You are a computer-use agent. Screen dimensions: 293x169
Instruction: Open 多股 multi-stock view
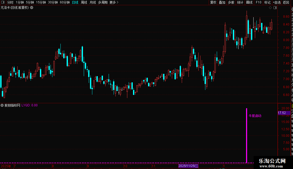click(231, 2)
